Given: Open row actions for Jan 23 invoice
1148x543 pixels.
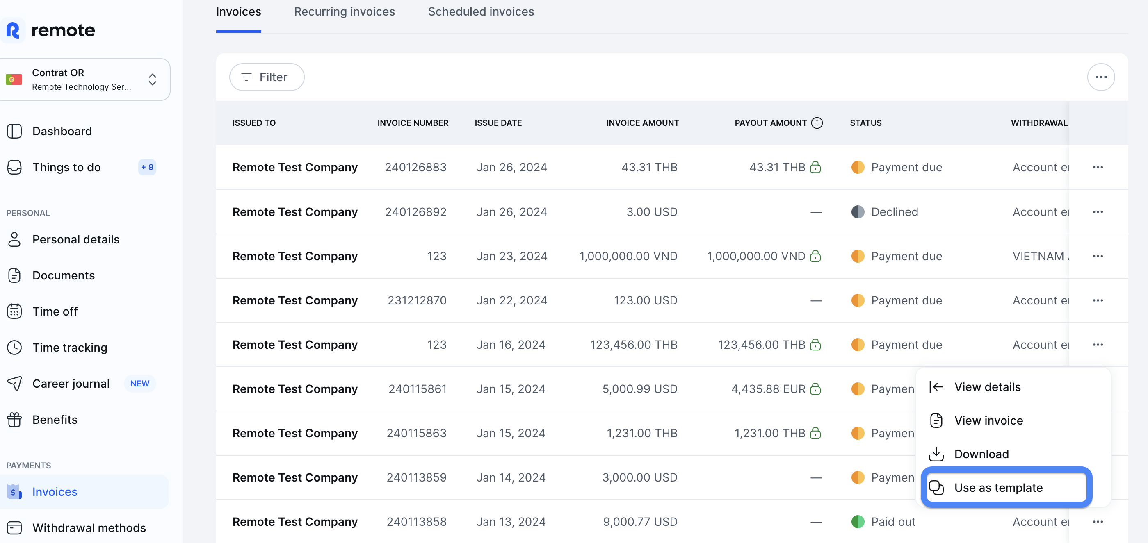Looking at the screenshot, I should (1098, 256).
